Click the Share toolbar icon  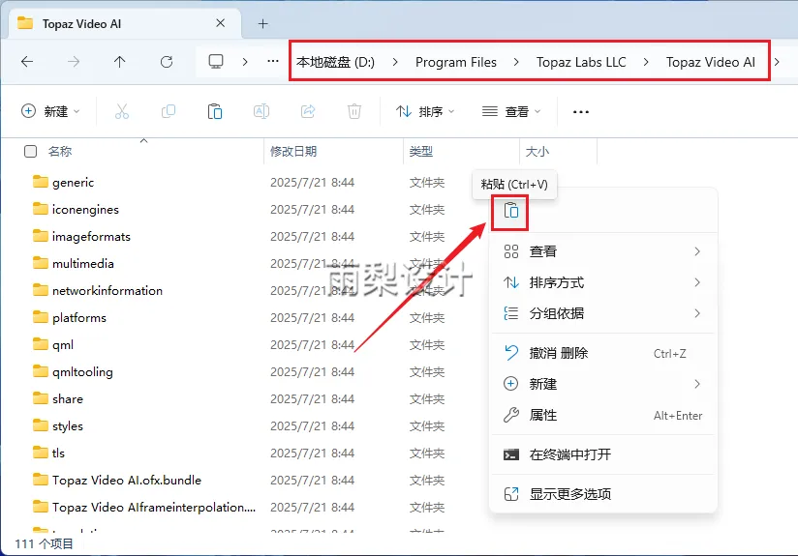point(308,111)
